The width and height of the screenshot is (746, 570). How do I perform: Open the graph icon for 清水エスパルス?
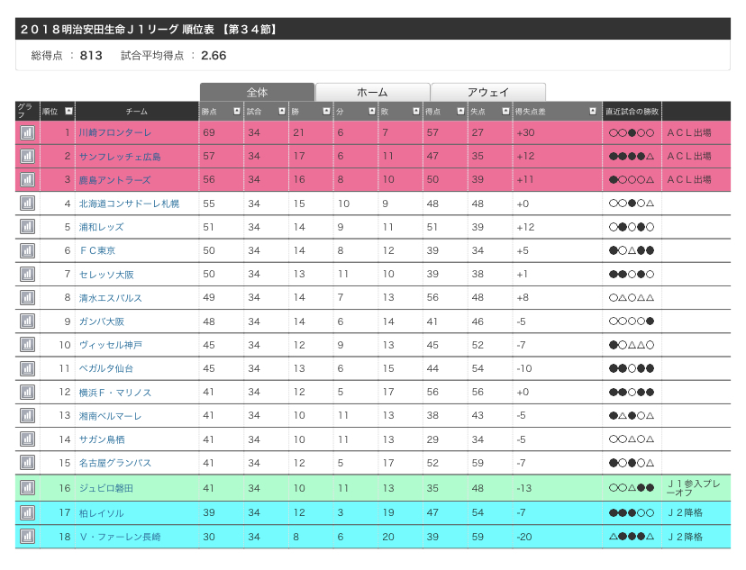tap(27, 297)
